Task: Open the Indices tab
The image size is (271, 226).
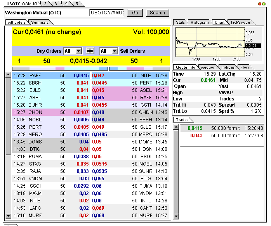Action: [228, 67]
